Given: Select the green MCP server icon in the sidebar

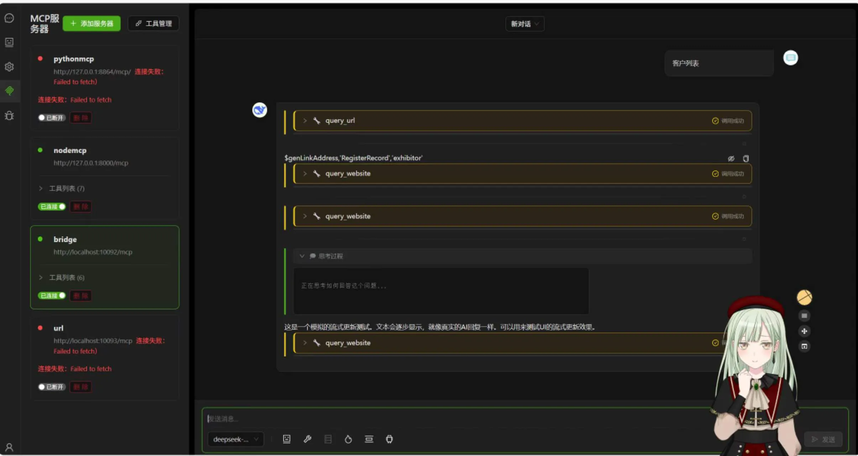Looking at the screenshot, I should click(x=9, y=91).
